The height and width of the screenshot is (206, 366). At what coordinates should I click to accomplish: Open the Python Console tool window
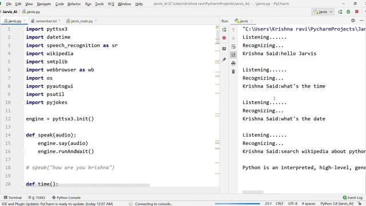coord(66,197)
